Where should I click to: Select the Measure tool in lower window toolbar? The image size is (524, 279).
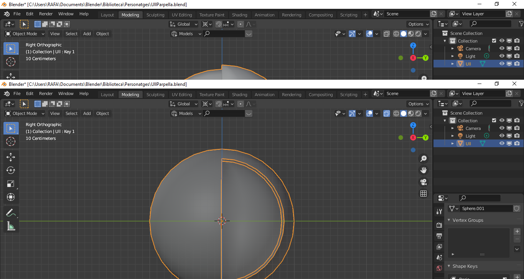click(x=11, y=226)
